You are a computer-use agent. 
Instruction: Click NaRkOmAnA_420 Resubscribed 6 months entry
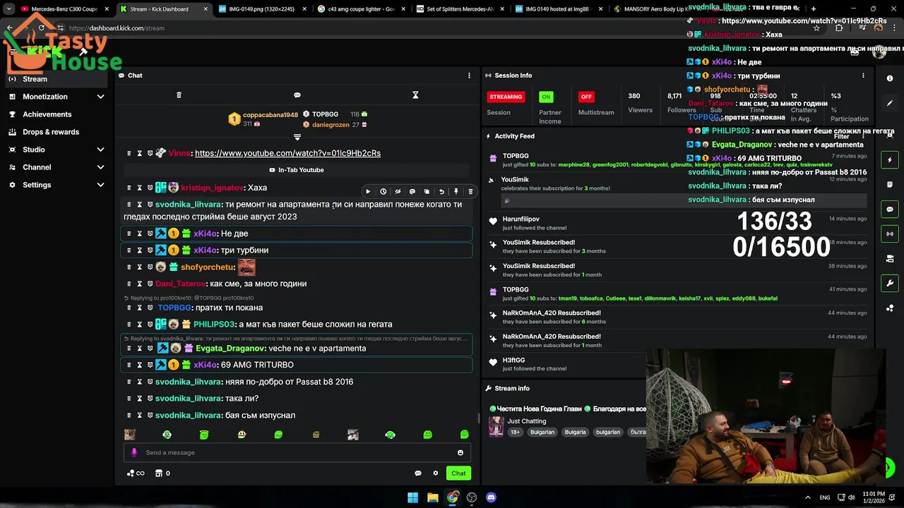tap(678, 317)
